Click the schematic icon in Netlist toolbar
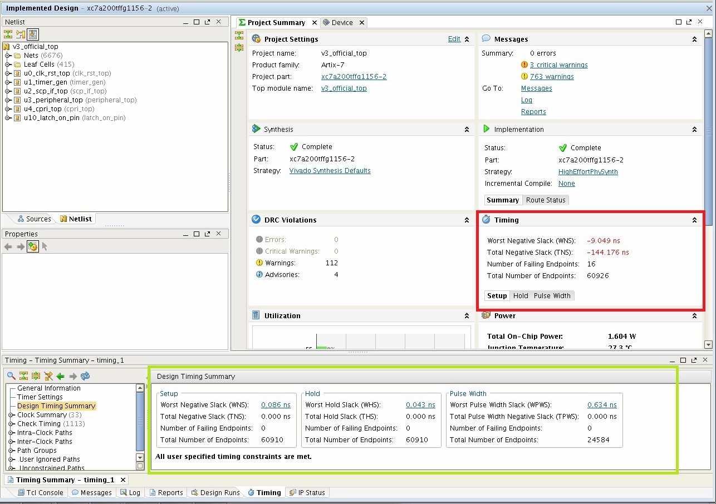The height and width of the screenshot is (504, 716). click(x=21, y=34)
